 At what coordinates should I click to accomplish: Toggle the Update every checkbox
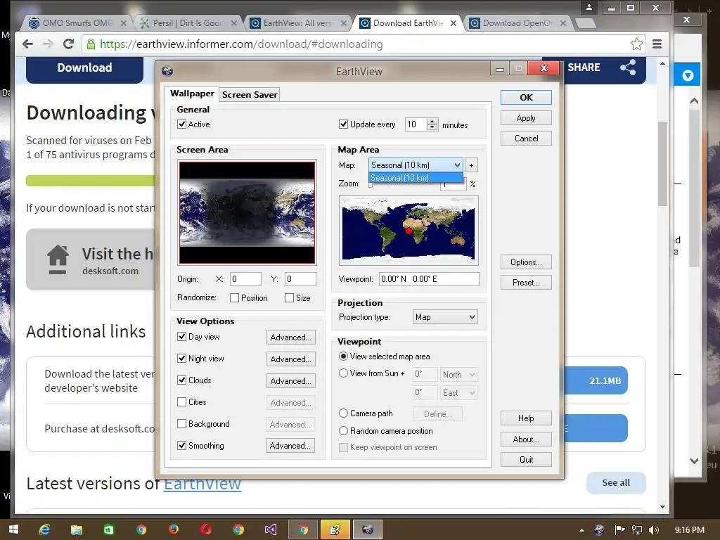[x=343, y=124]
